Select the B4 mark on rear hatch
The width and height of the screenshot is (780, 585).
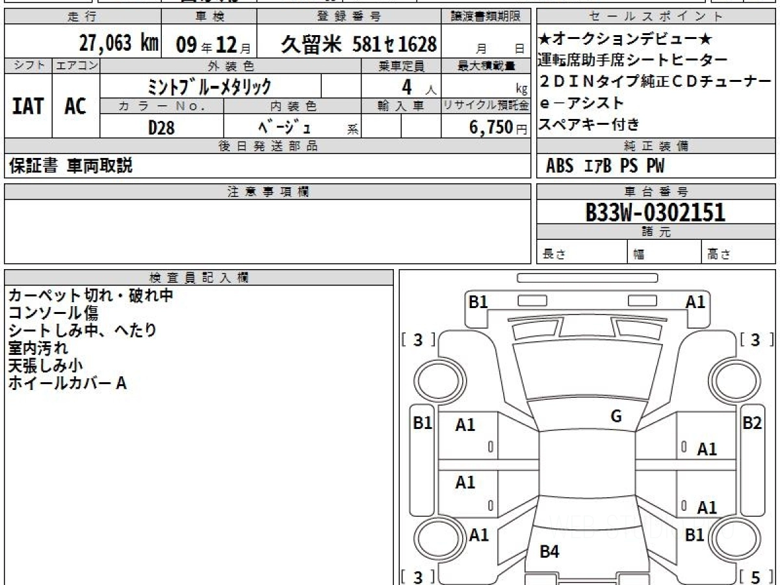coord(549,552)
